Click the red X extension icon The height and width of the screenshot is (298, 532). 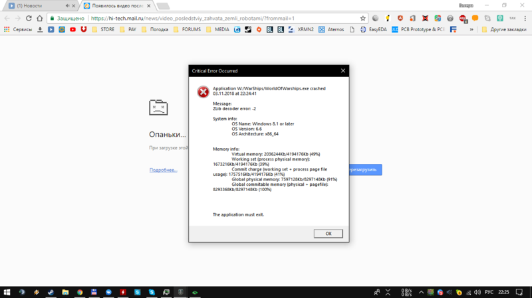425,19
